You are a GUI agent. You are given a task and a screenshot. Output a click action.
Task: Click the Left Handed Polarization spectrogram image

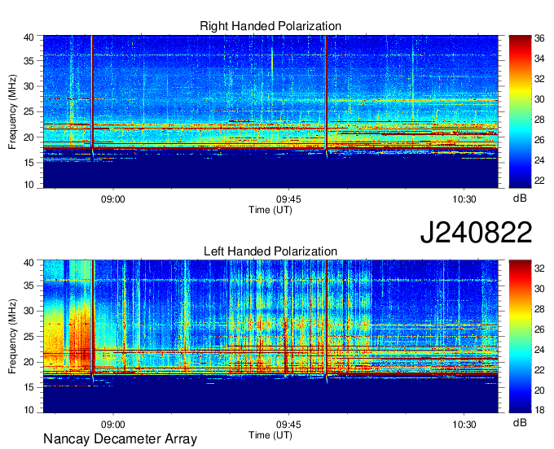pos(270,336)
